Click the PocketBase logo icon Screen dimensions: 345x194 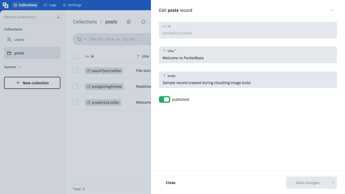coord(5,5)
